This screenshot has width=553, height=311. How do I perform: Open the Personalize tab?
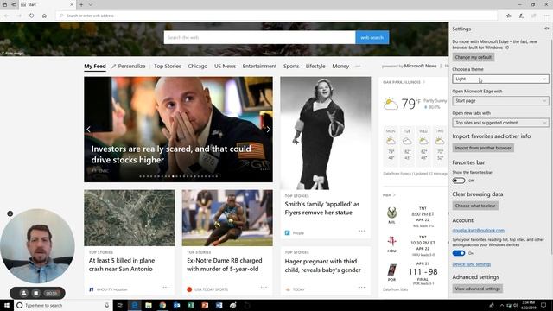pyautogui.click(x=129, y=66)
